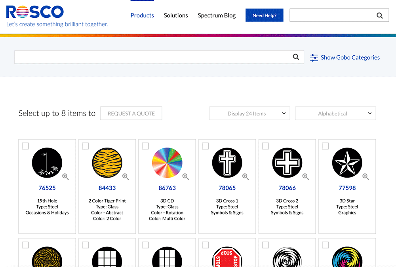Select the 3D CD gobo checkbox
Viewport: 396px width, 267px height.
145,146
